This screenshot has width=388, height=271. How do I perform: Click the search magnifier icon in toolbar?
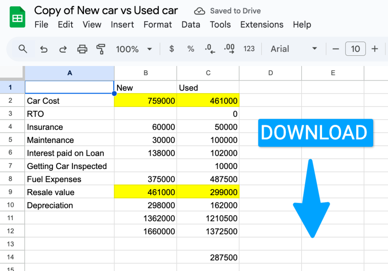23,49
